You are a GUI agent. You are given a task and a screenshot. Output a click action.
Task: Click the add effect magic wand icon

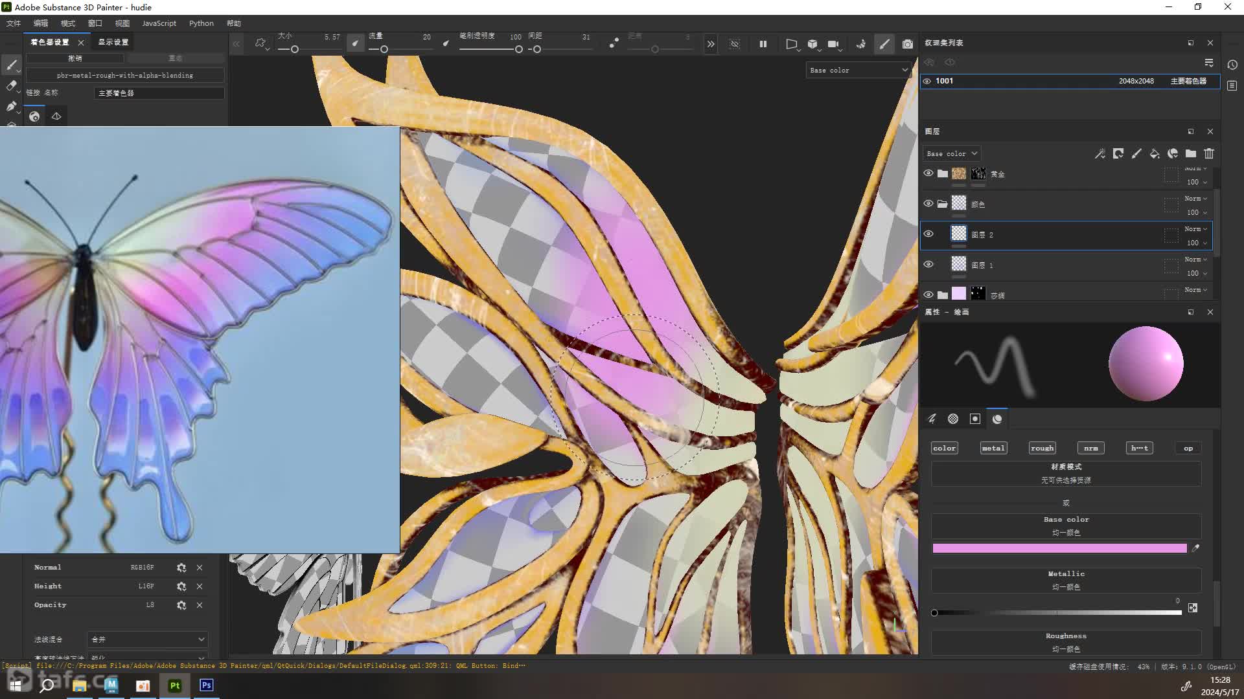[1100, 153]
